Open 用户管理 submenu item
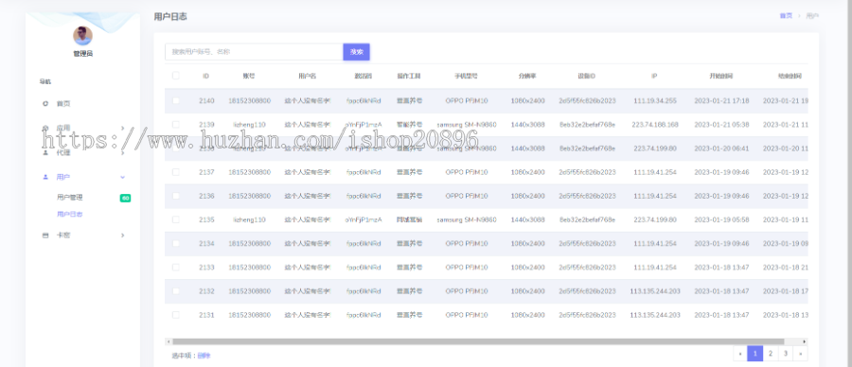Image resolution: width=852 pixels, height=367 pixels. coord(69,198)
